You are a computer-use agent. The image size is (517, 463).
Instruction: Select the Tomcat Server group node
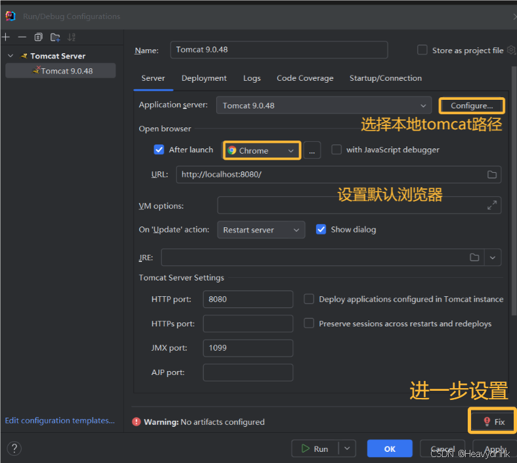tap(58, 56)
